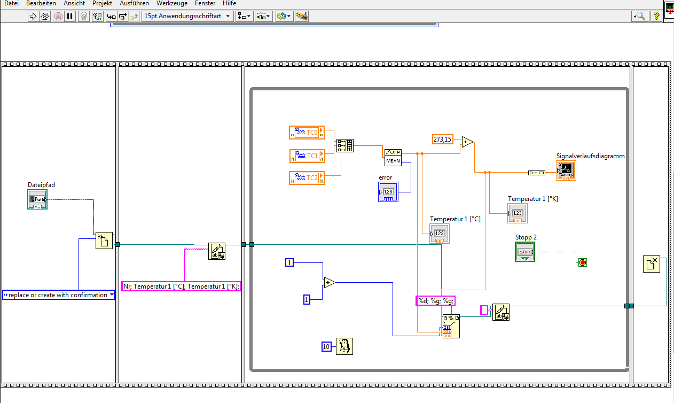The image size is (674, 403).
Task: Select the convert dynamic data node before chart
Action: pos(536,173)
